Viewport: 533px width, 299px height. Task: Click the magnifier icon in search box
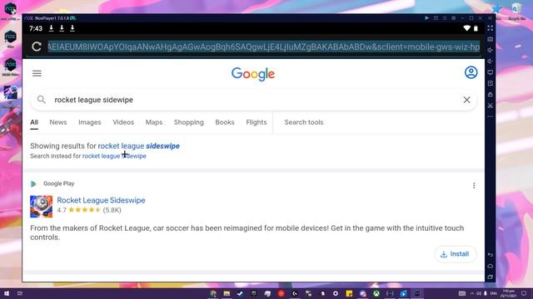(42, 100)
